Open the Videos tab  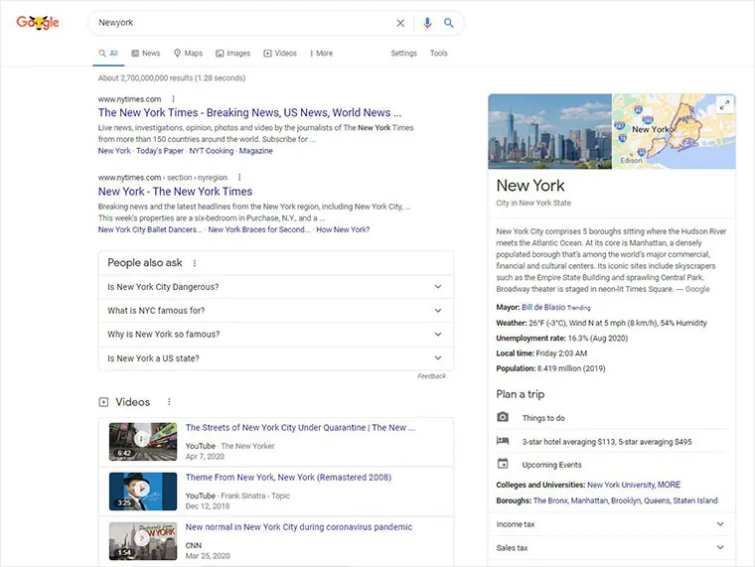click(x=280, y=54)
